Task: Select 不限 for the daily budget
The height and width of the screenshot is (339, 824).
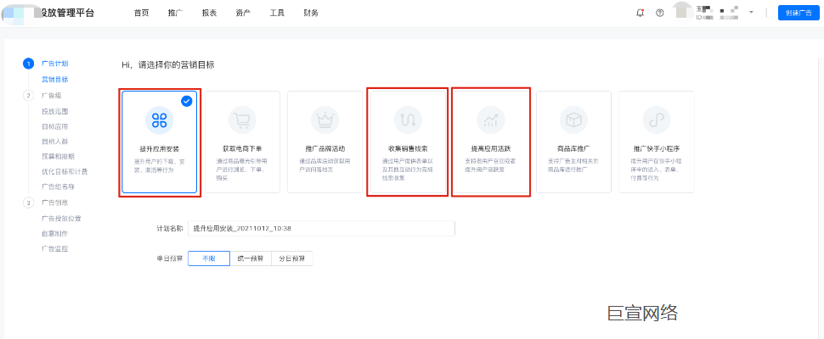Action: tap(209, 258)
